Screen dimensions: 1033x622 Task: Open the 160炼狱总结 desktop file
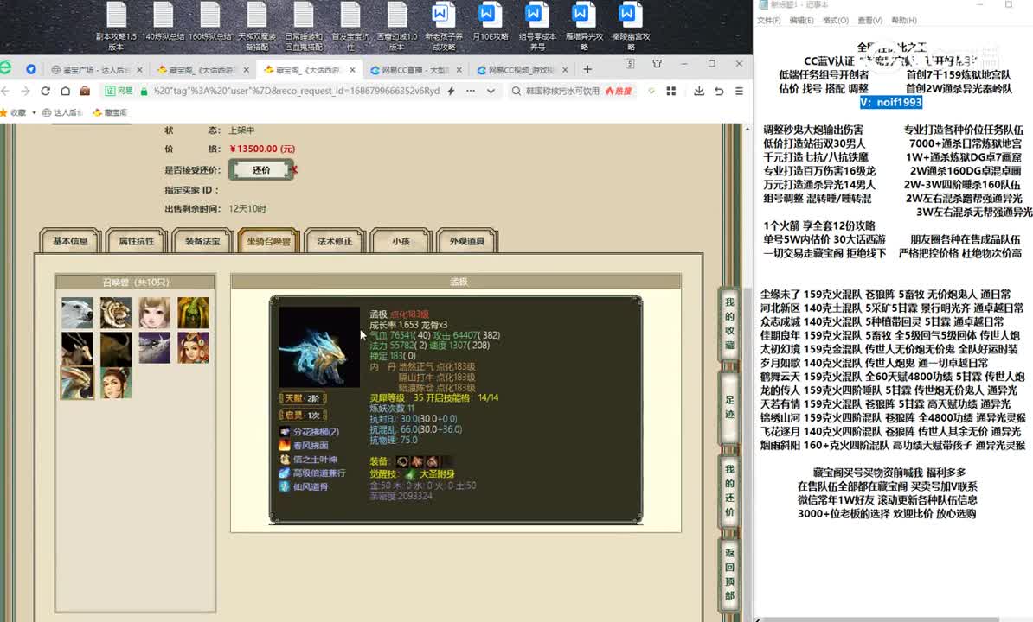pyautogui.click(x=209, y=22)
